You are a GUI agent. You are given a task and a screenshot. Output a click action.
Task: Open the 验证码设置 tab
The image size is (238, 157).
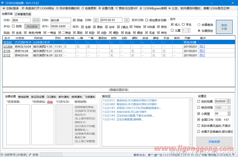38,97
